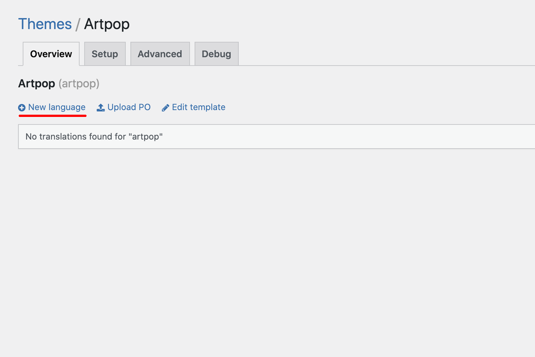Screen dimensions: 535x357
Task: Click the upload icon beside Upload PO
Action: click(x=101, y=108)
